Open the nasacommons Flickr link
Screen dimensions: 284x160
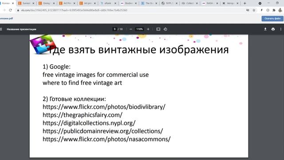tap(106, 139)
